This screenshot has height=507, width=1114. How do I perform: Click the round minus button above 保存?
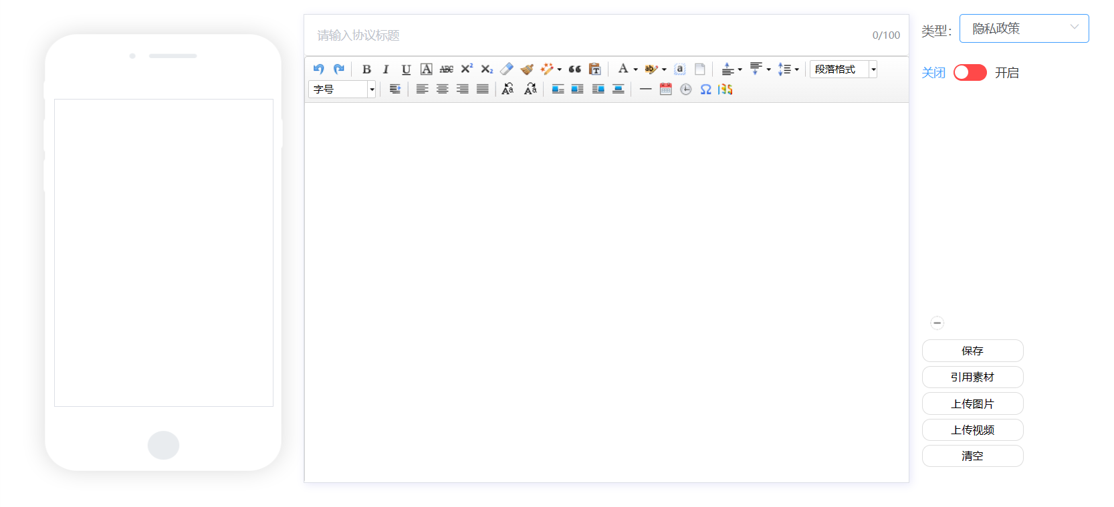tap(937, 323)
